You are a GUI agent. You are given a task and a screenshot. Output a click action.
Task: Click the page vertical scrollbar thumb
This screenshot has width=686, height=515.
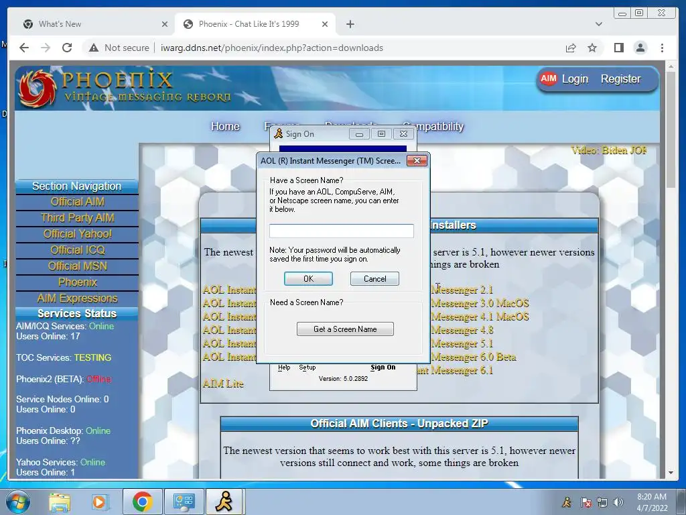coord(670,130)
